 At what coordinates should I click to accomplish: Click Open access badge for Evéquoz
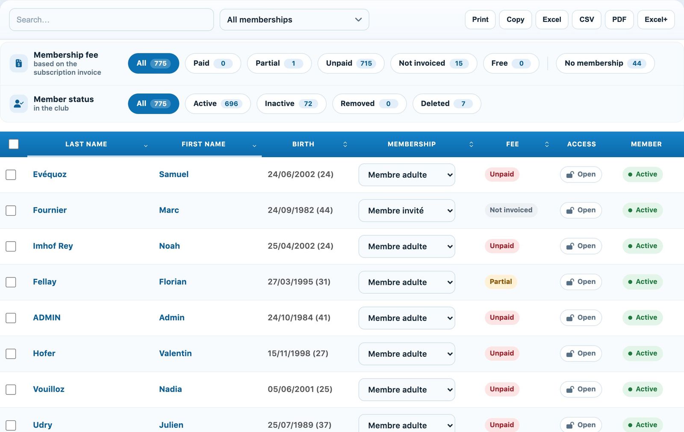tap(581, 174)
